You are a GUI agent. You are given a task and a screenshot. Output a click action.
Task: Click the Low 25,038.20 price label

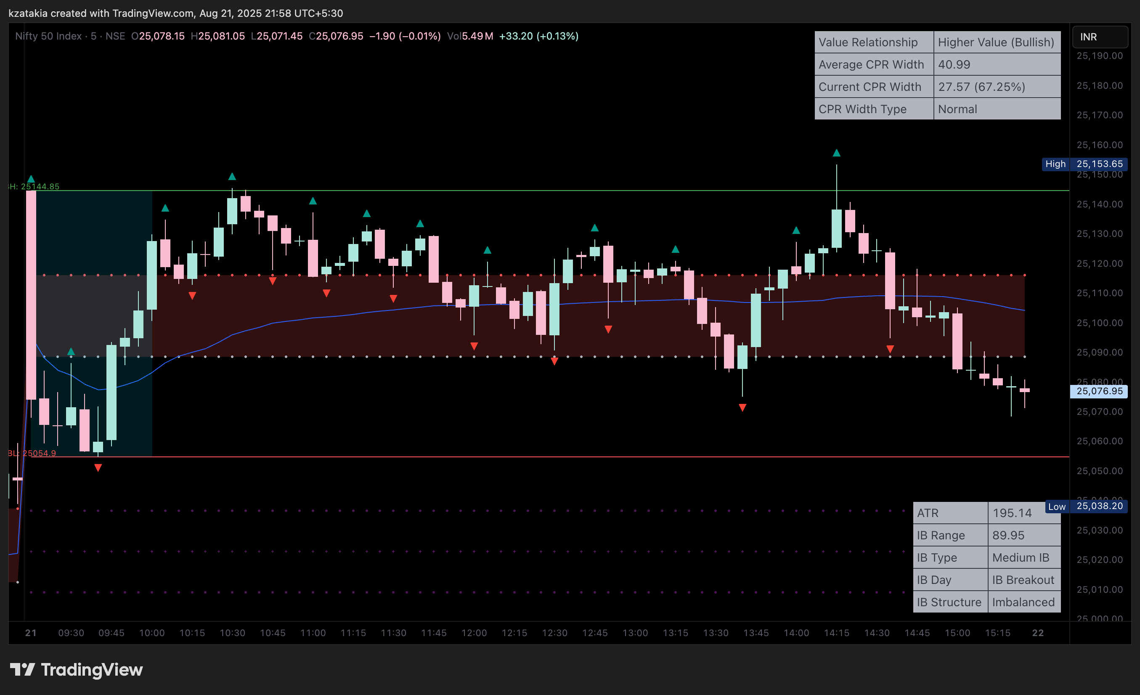click(x=1086, y=506)
